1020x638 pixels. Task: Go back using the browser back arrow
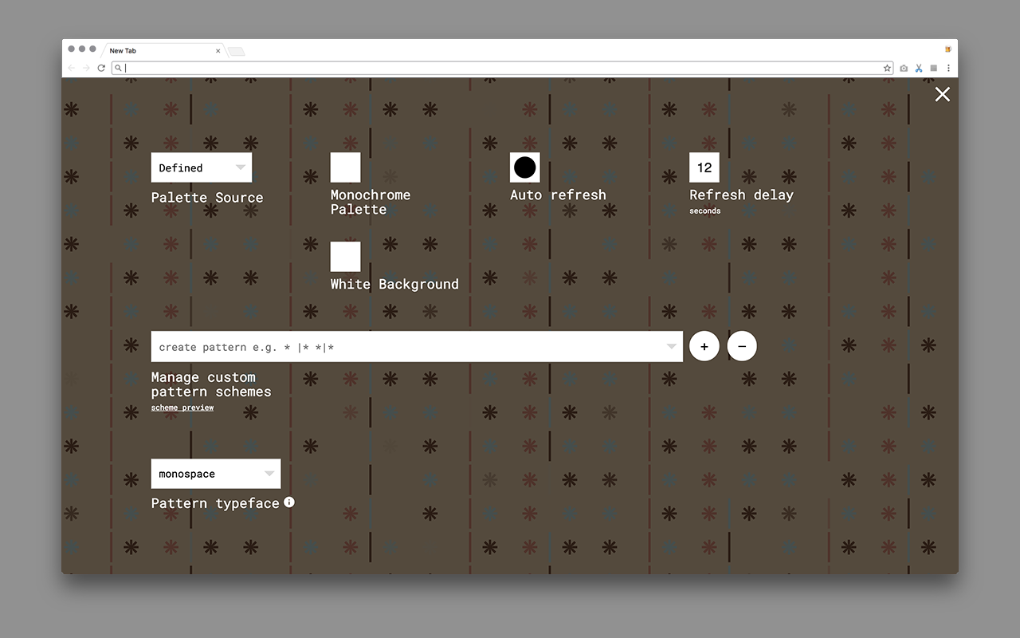click(71, 69)
